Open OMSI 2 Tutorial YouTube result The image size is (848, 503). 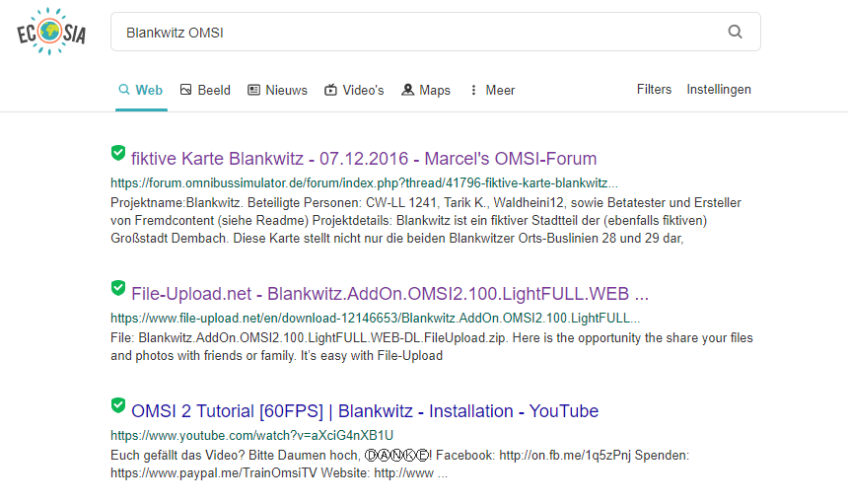coord(364,411)
